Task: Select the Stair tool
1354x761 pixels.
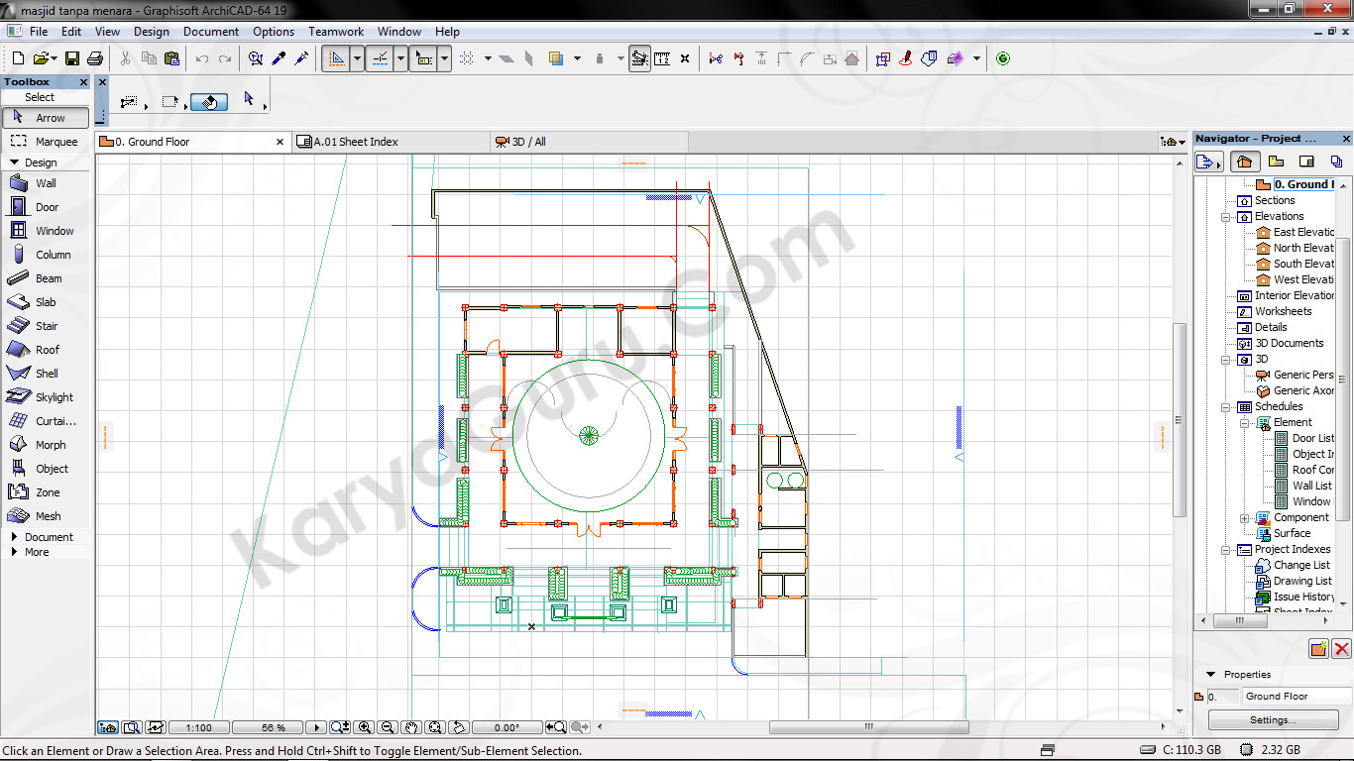Action: 46,326
